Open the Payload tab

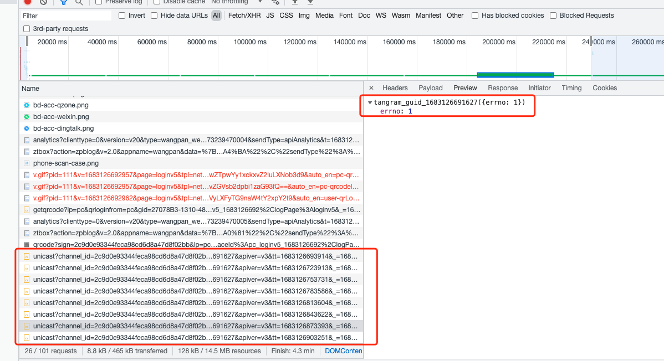click(431, 88)
